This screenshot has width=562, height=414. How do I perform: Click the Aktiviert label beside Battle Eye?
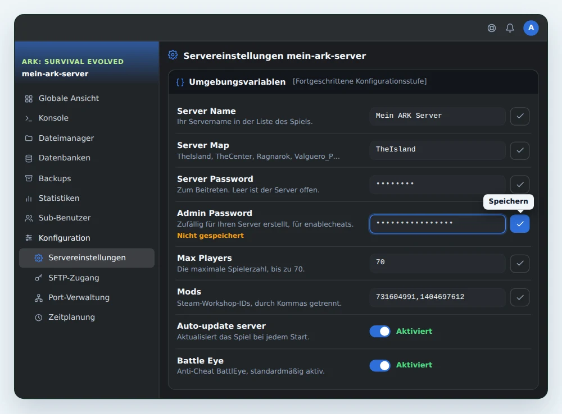click(x=414, y=365)
